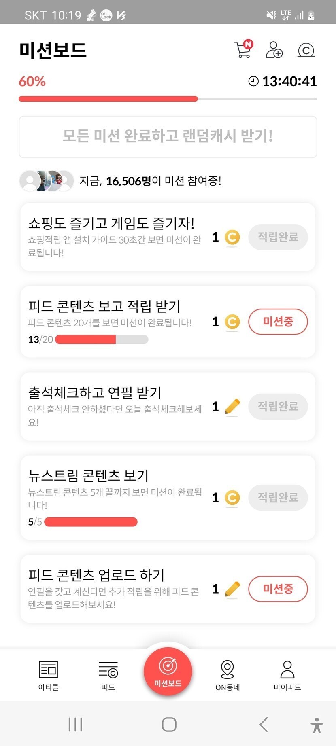Tap 적립완료 on 출석체크하고 연필 받기
Viewport: 336px width, 746px height.
click(278, 406)
